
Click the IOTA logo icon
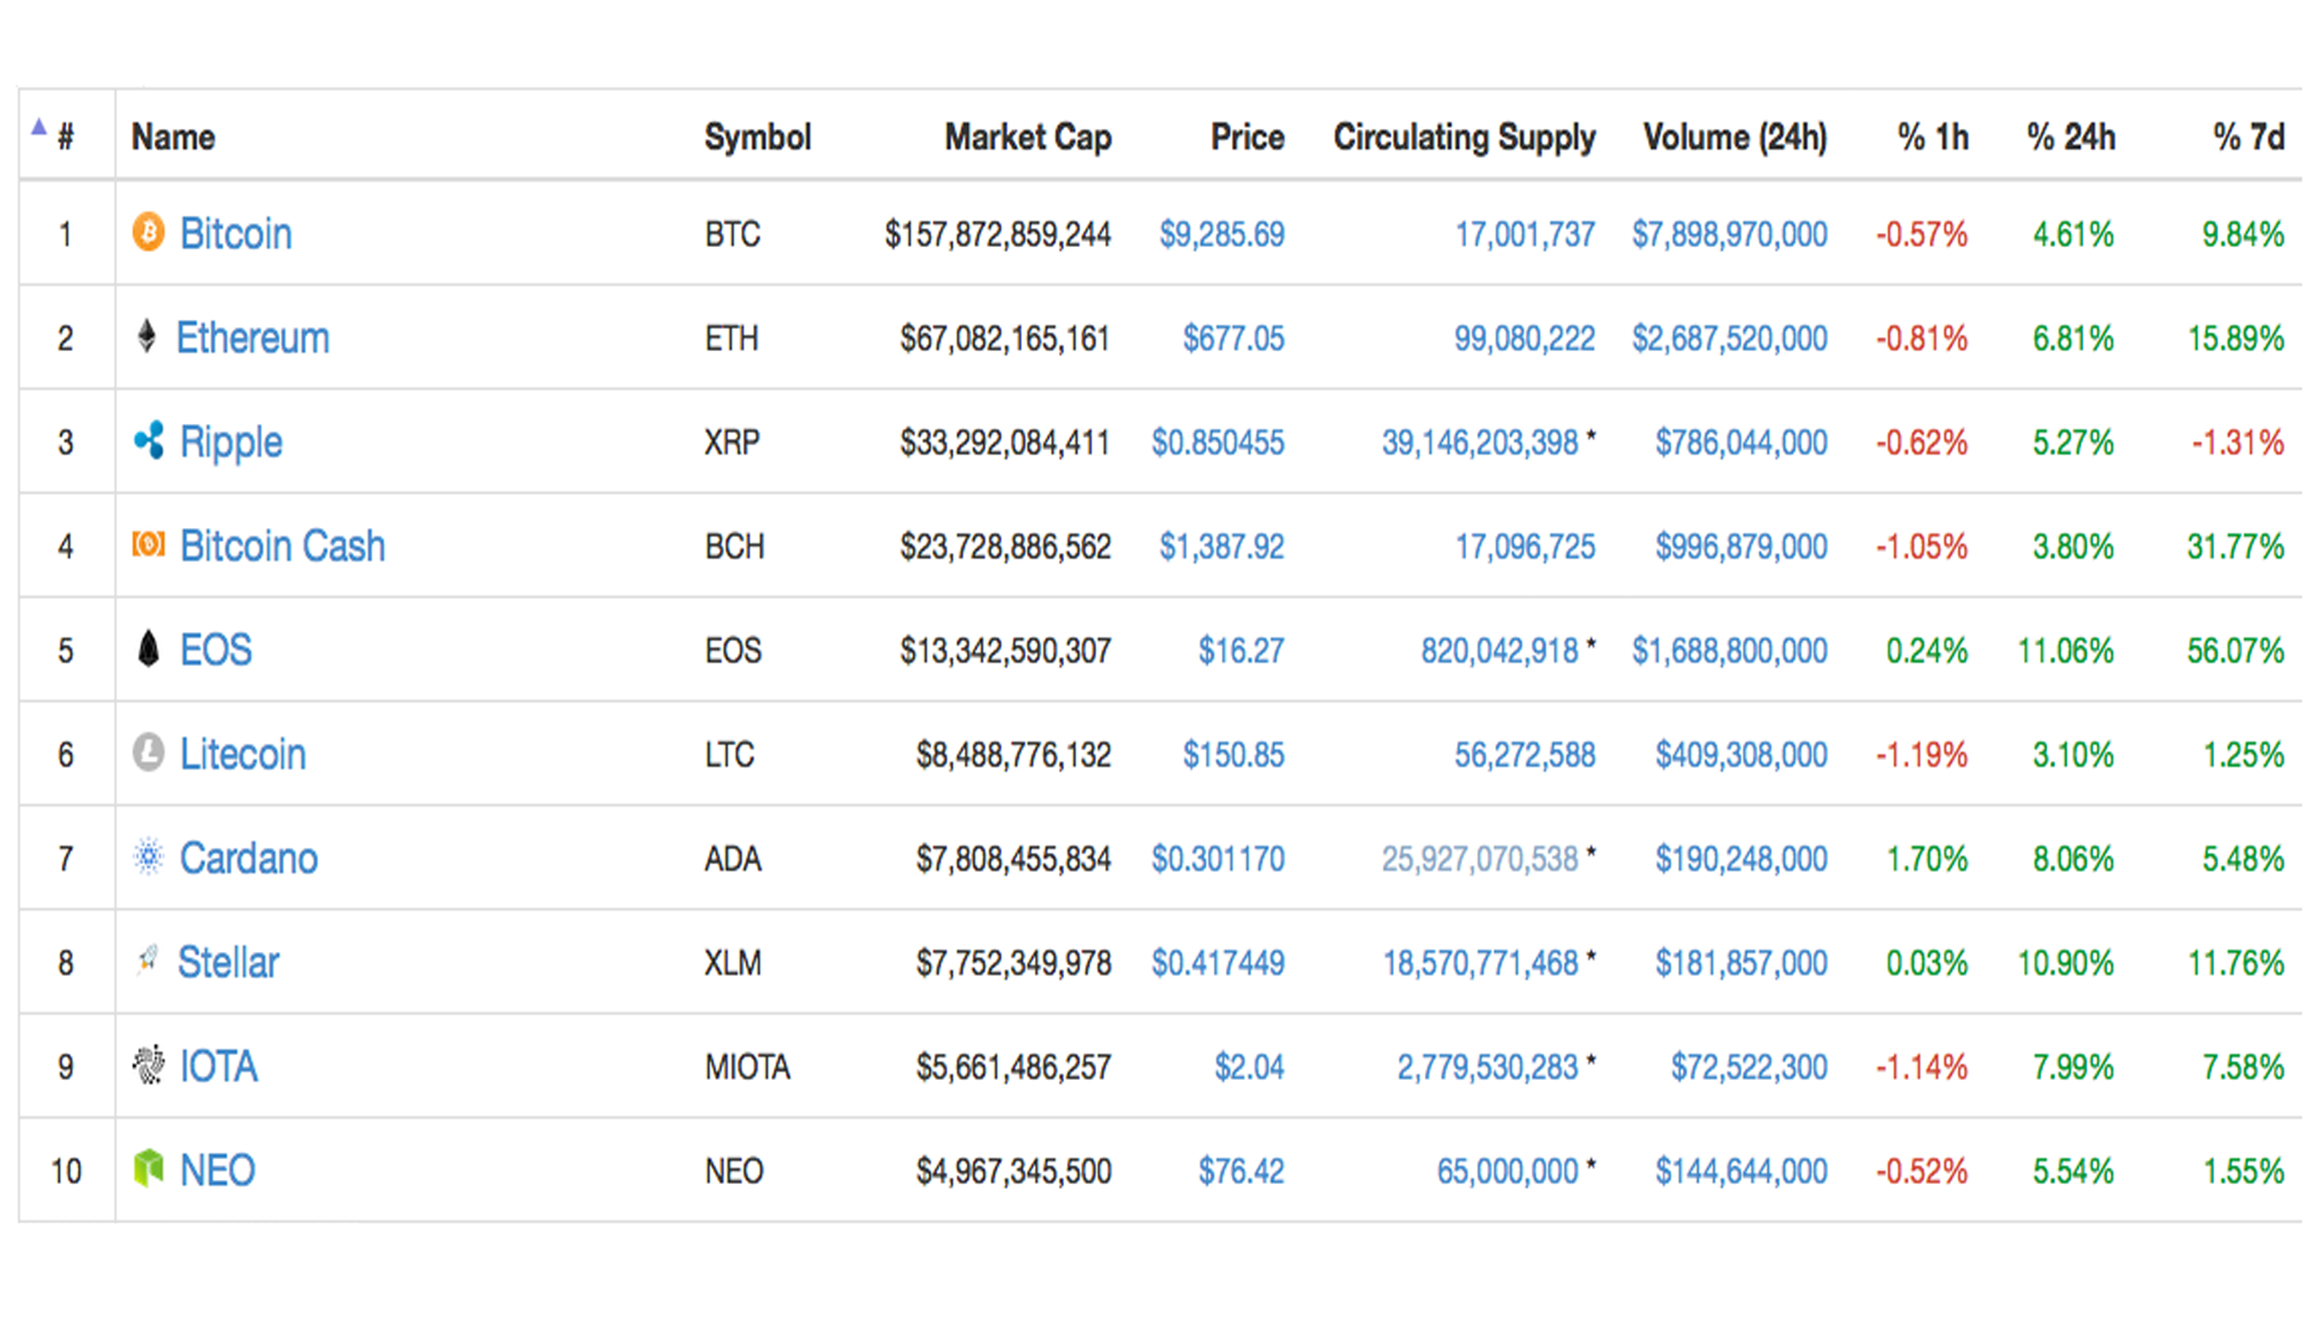pyautogui.click(x=149, y=1065)
